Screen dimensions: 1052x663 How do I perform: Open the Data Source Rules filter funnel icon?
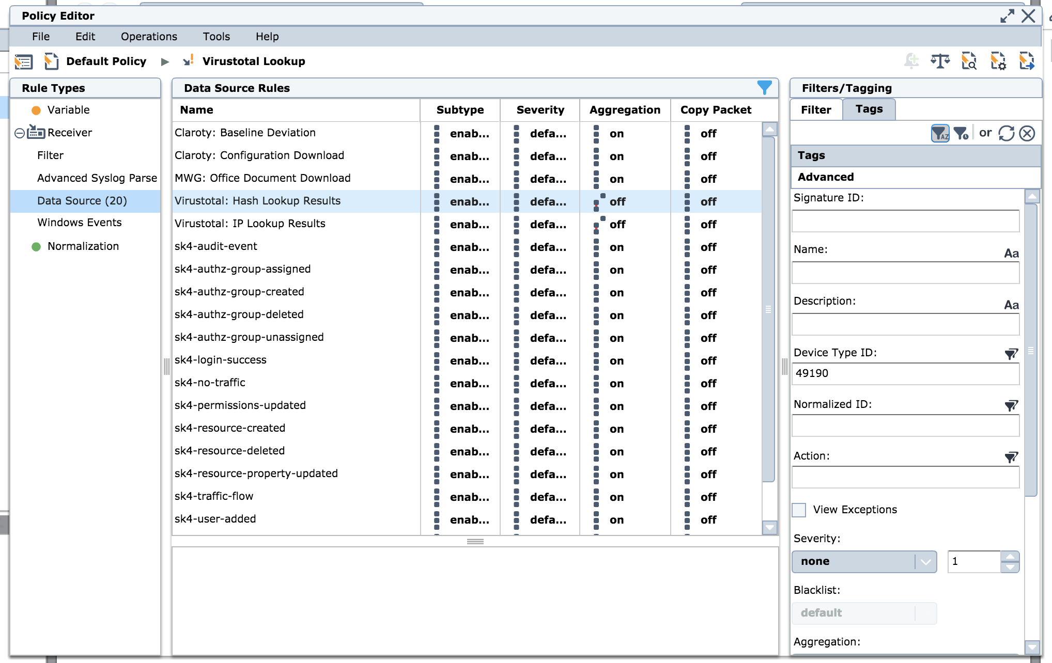click(764, 87)
